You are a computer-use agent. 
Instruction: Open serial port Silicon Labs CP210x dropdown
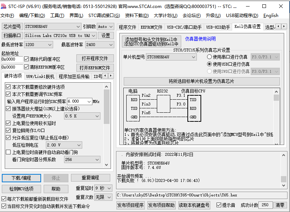pos(60,36)
